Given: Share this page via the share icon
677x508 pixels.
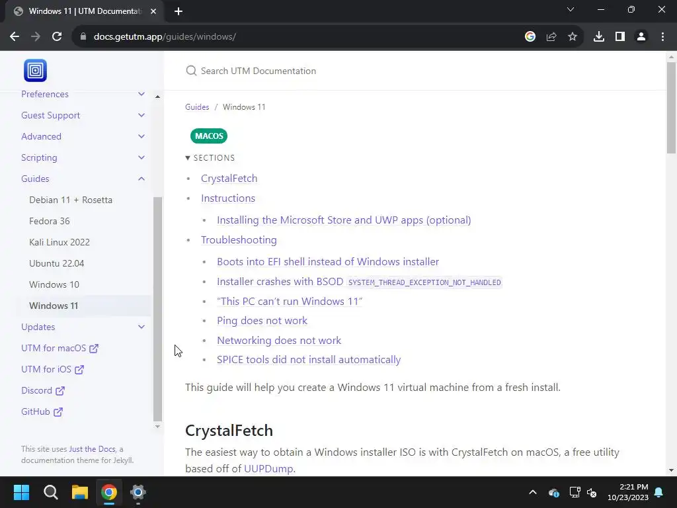Looking at the screenshot, I should [551, 37].
